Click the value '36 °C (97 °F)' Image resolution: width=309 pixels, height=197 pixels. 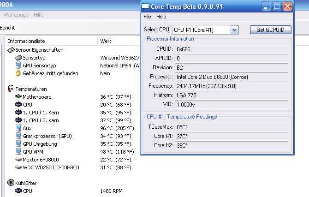pyautogui.click(x=116, y=97)
